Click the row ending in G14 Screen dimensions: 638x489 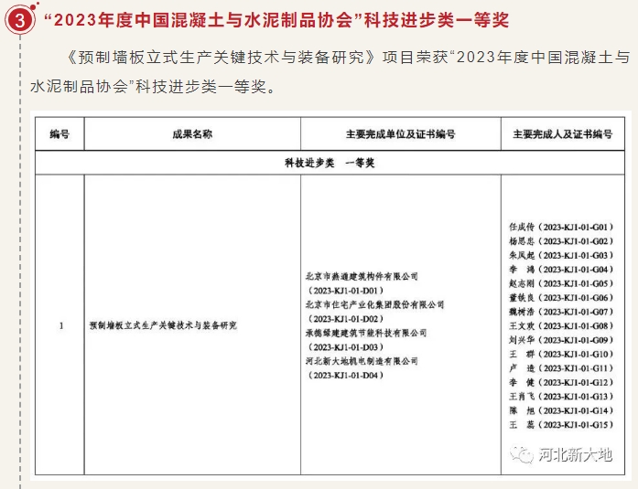coord(561,410)
